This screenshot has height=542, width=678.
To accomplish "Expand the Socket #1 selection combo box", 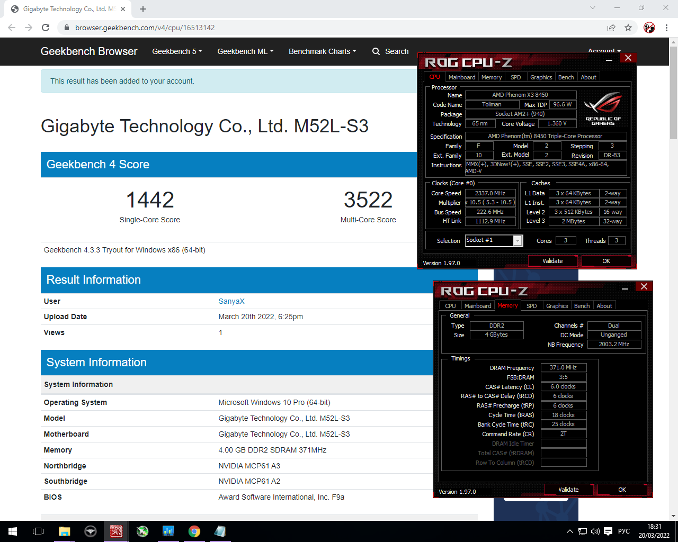I will (518, 241).
